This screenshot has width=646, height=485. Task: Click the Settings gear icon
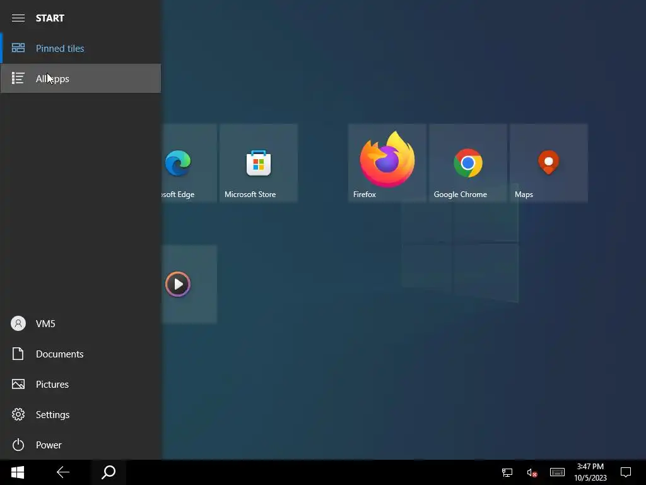coord(18,414)
